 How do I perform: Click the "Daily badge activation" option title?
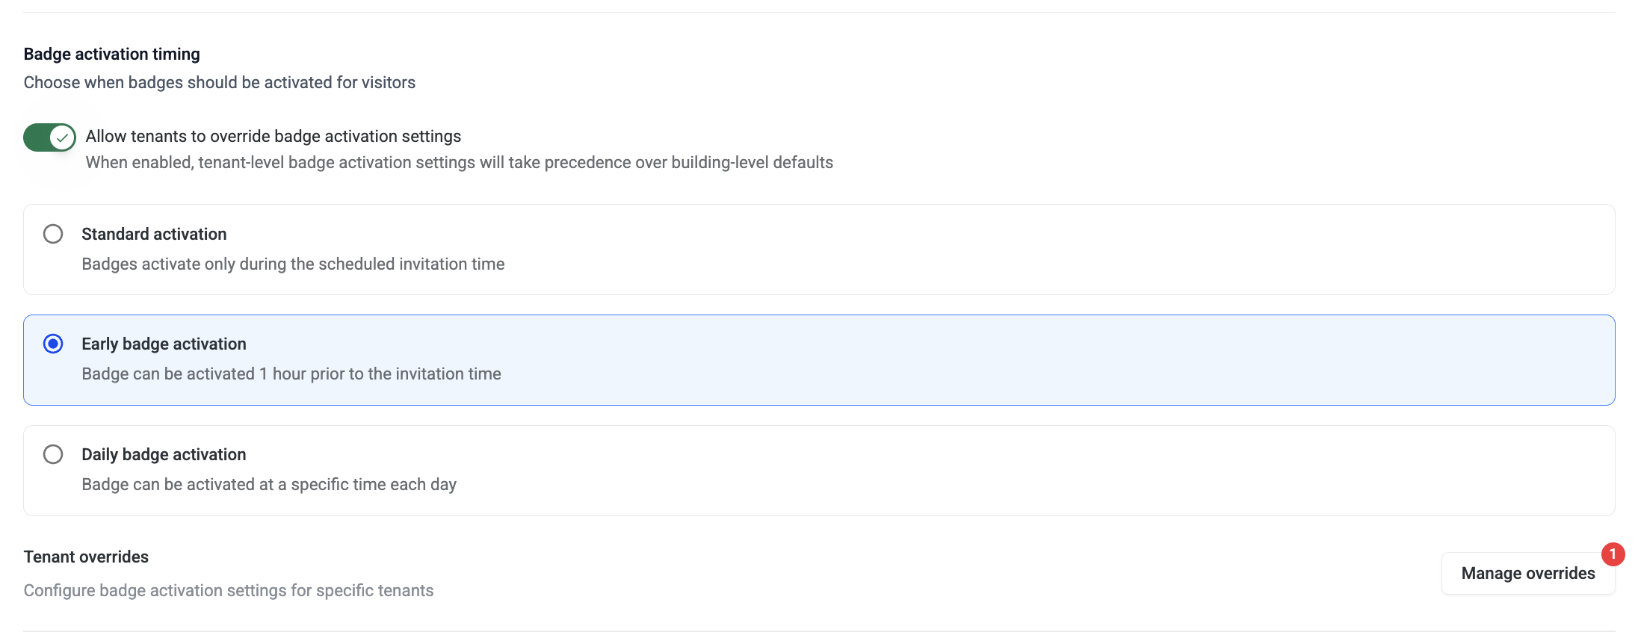(164, 454)
